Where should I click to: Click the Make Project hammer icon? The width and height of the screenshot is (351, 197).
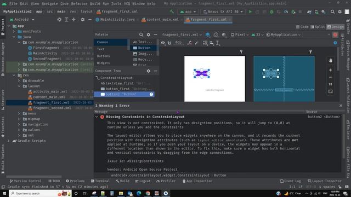(x=172, y=11)
